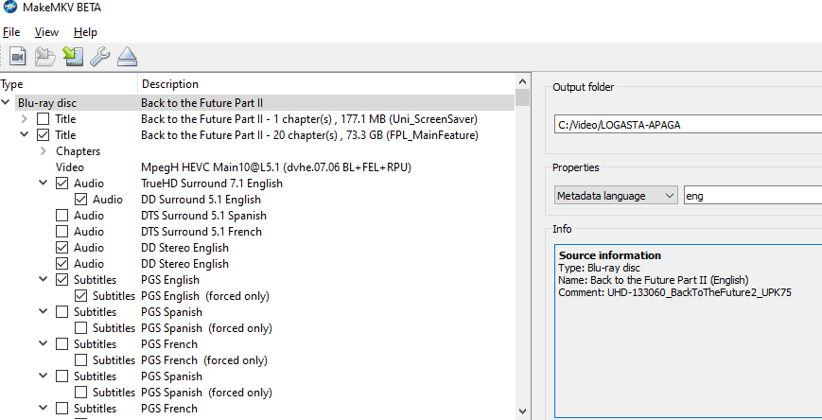Uncheck the second DD Stereo English audio
This screenshot has width=822, height=420.
click(61, 264)
